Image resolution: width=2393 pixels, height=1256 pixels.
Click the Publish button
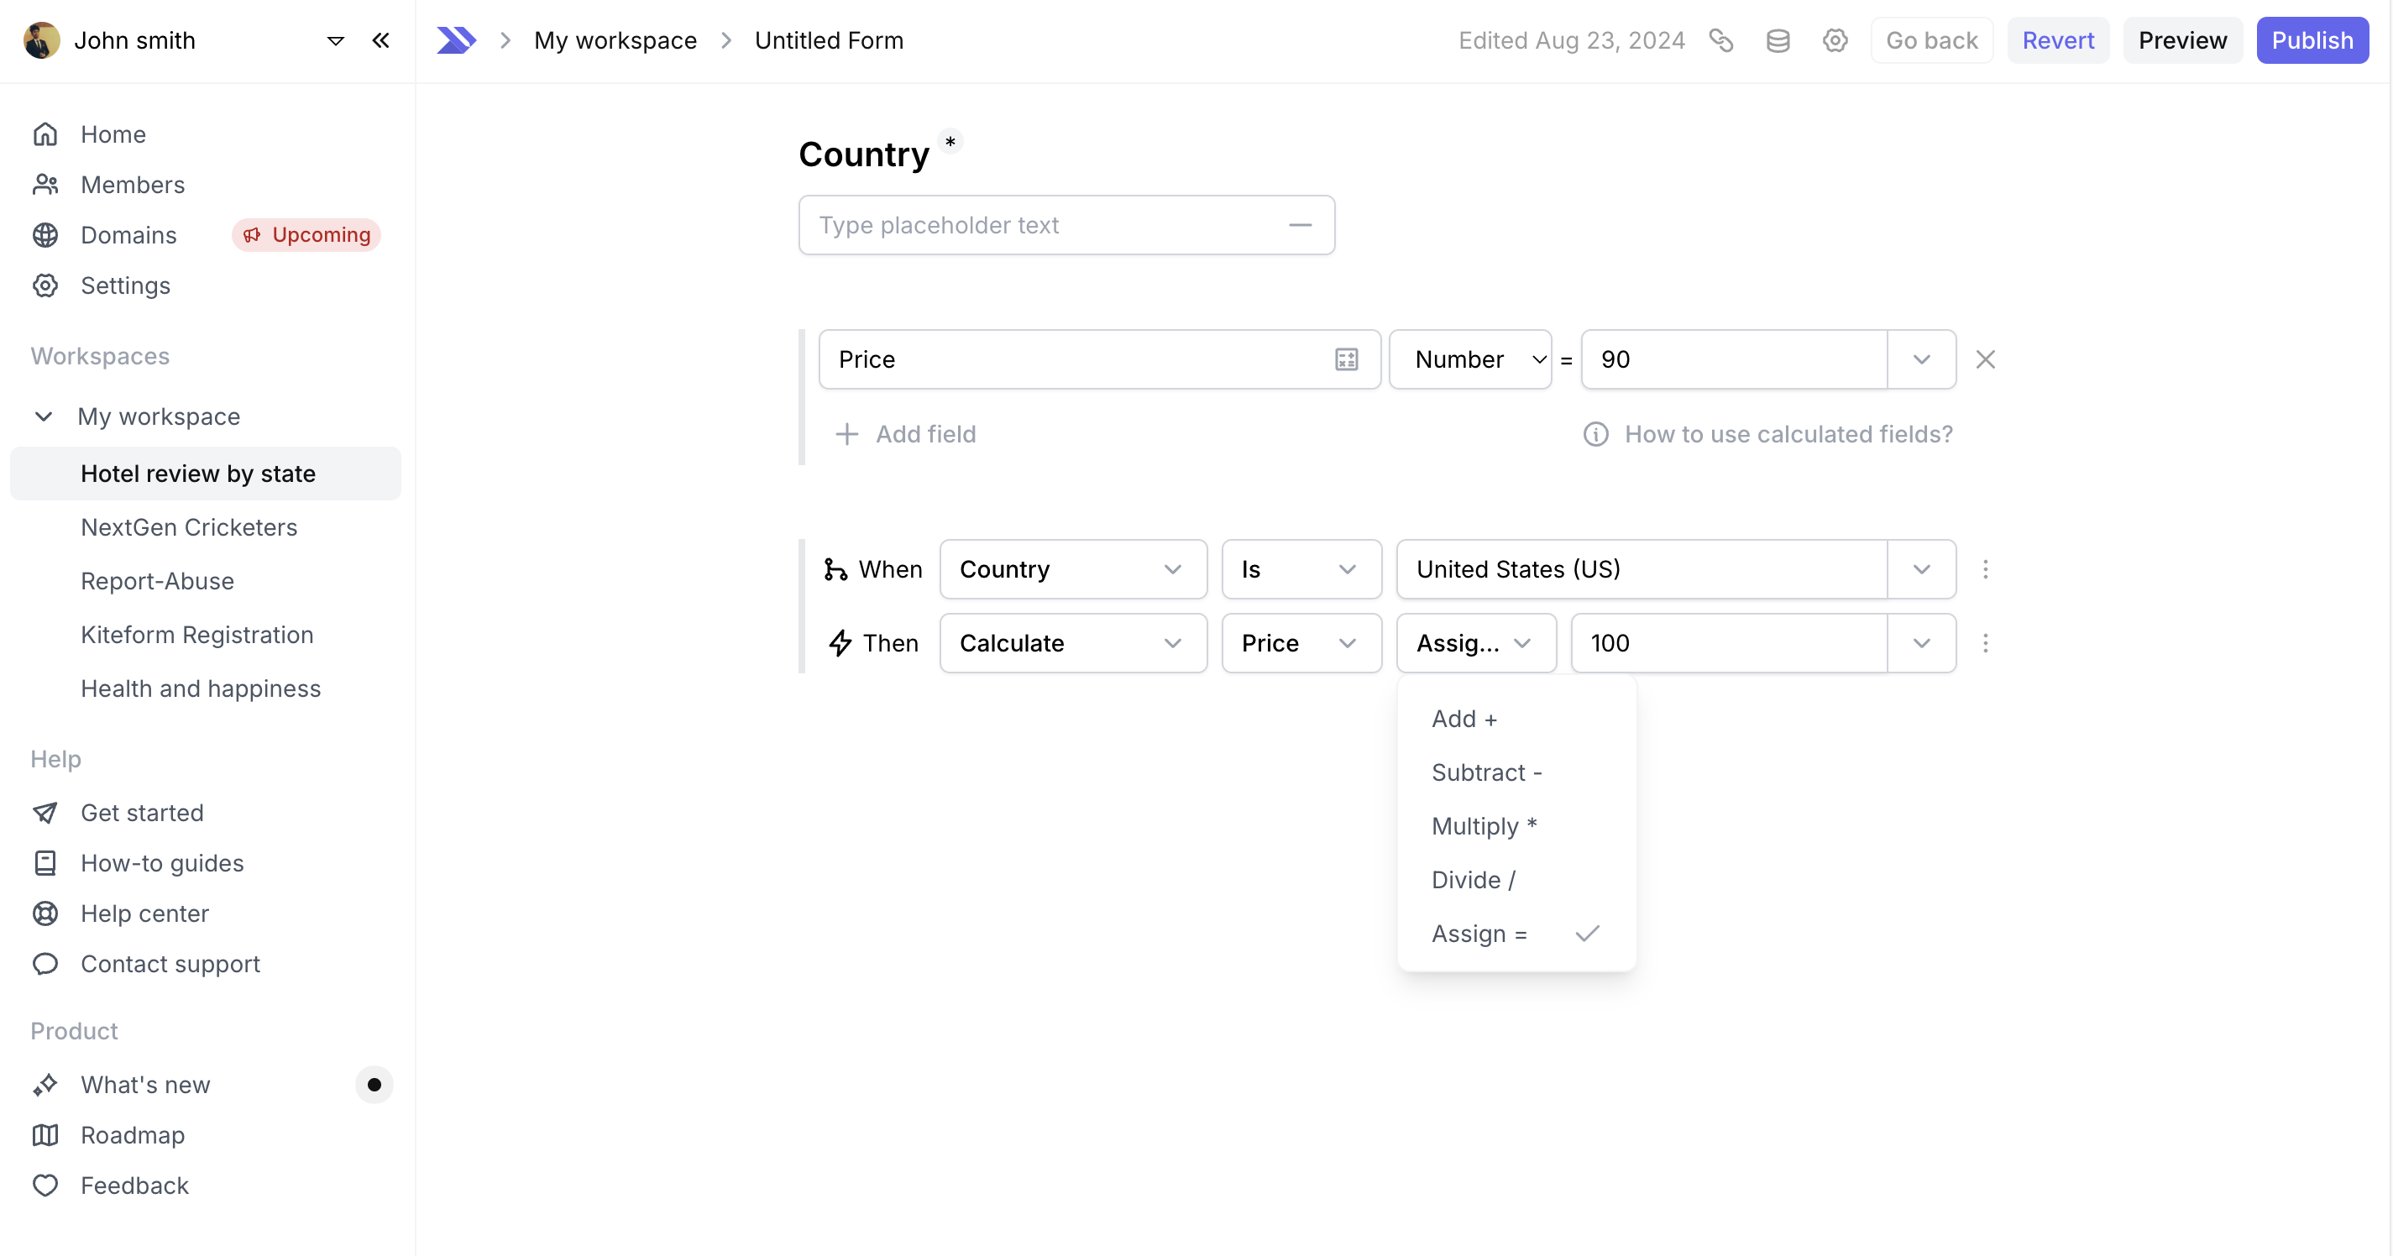(2312, 40)
